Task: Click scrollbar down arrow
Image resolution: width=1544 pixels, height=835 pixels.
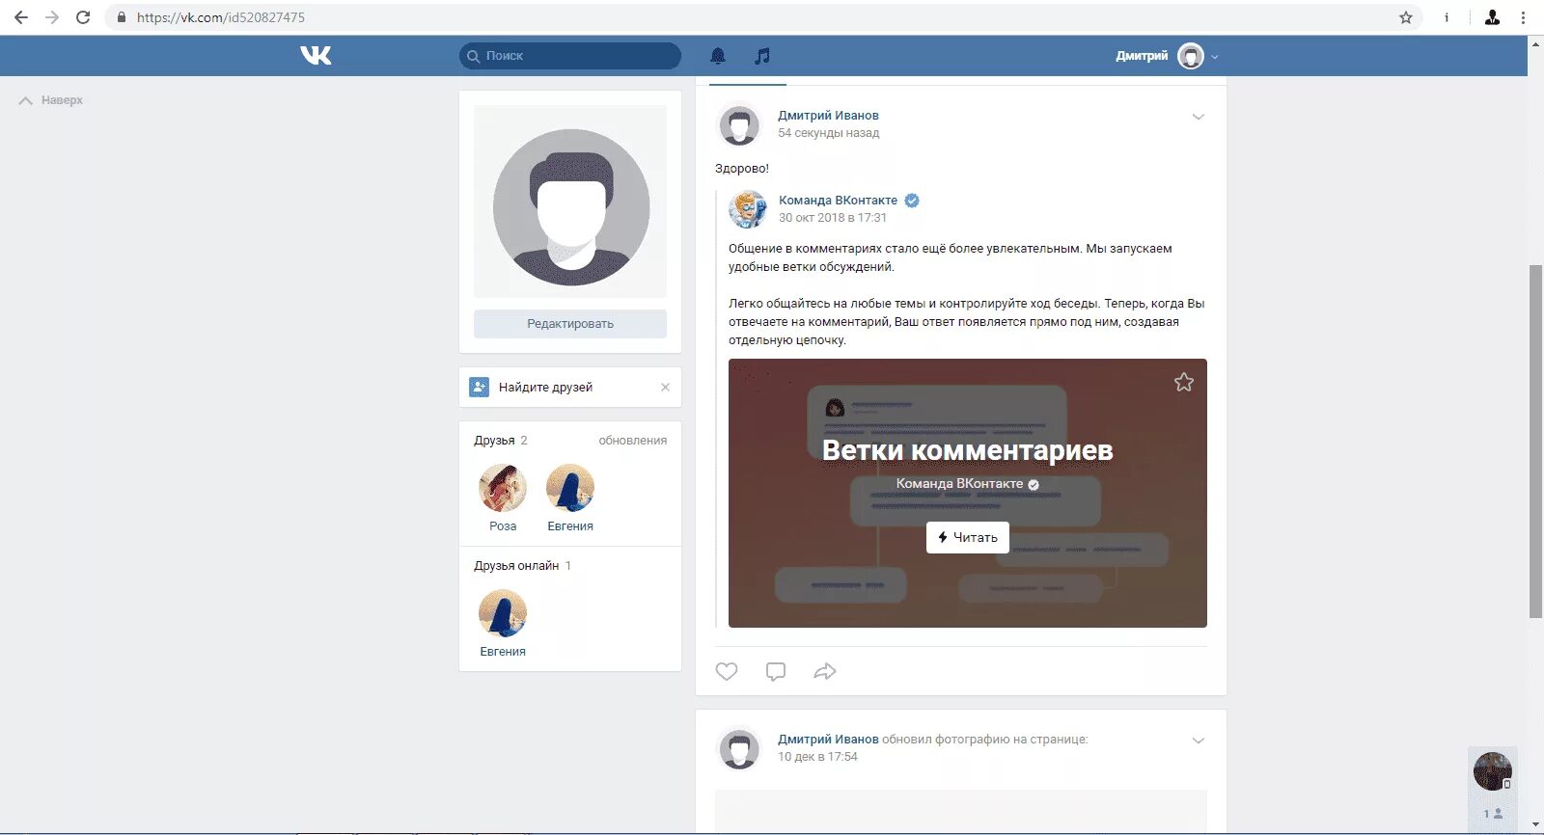Action: pyautogui.click(x=1535, y=825)
